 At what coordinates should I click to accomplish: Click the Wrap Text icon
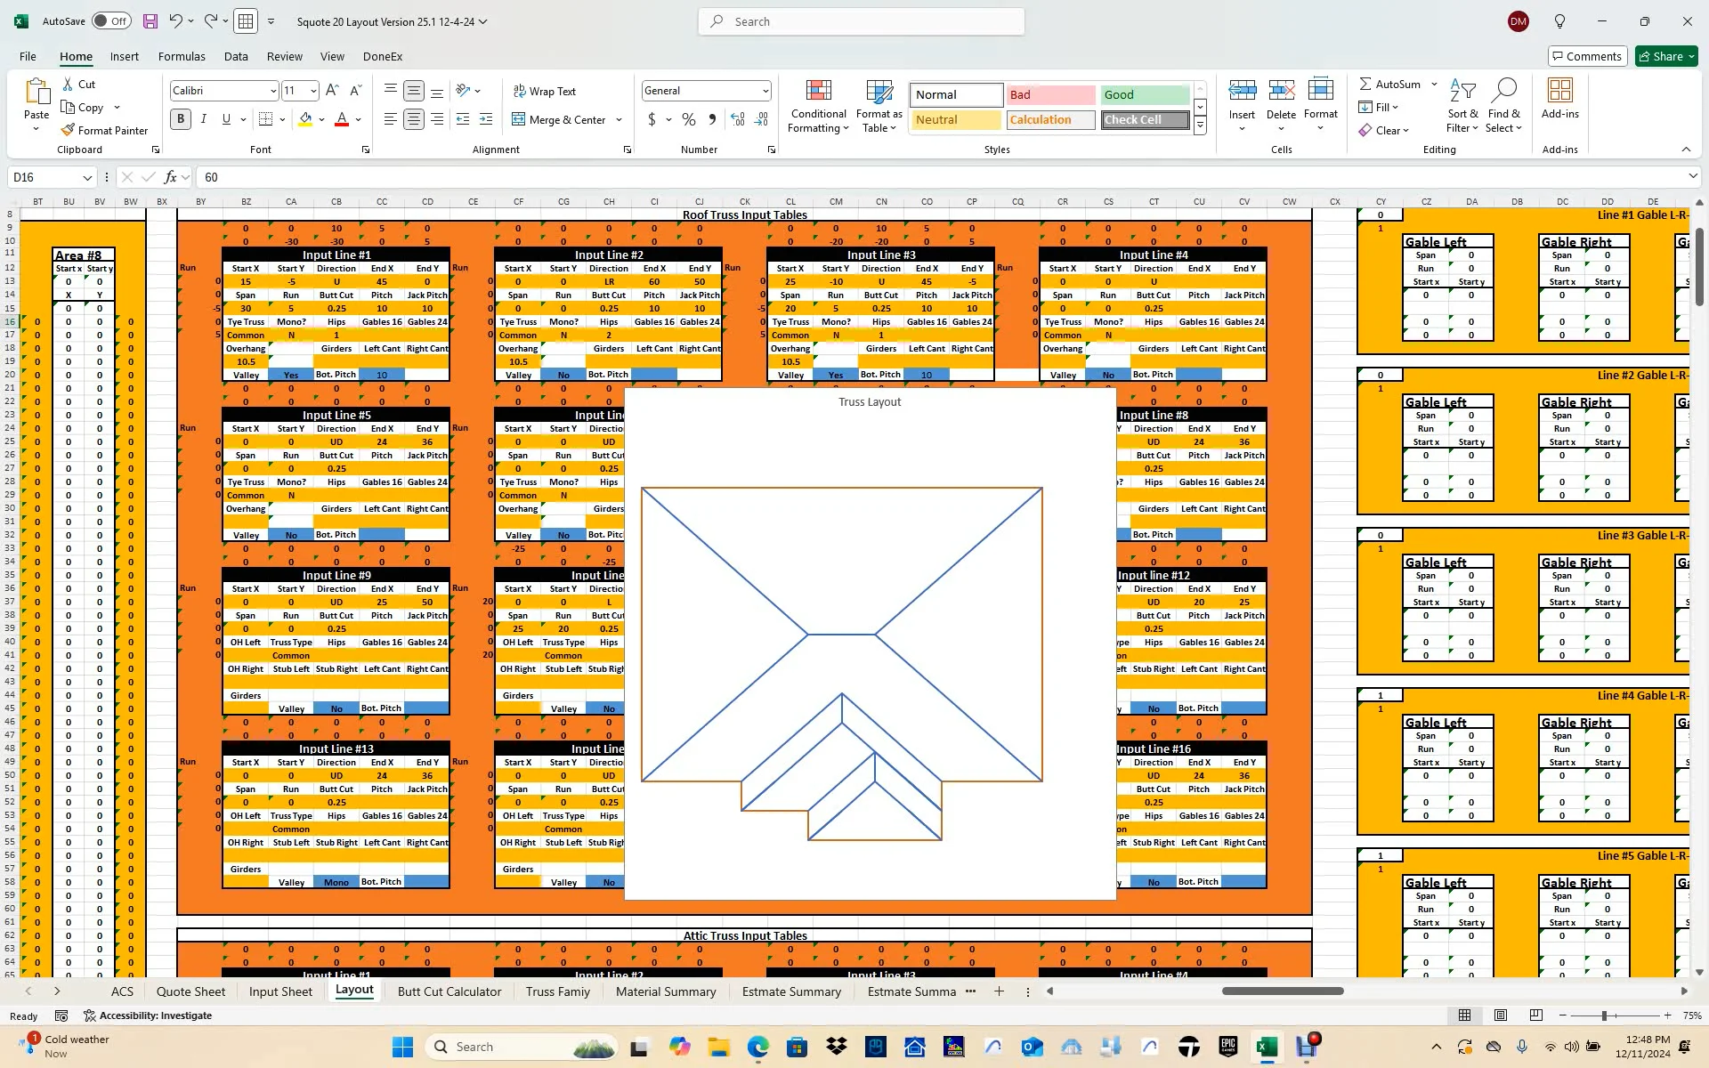[520, 91]
